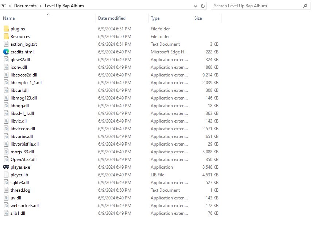The height and width of the screenshot is (236, 313).
Task: Select the libmpg123.dll file icon
Action: [x=6, y=98]
